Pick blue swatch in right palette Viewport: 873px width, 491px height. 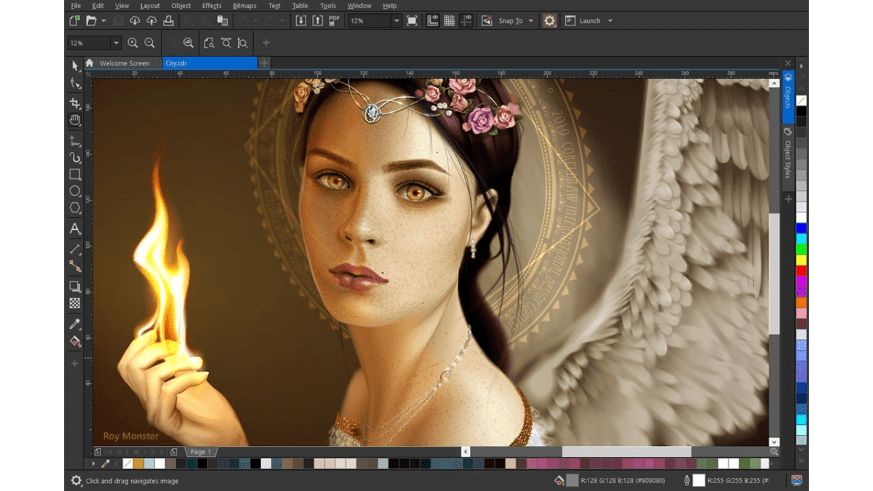pyautogui.click(x=801, y=228)
